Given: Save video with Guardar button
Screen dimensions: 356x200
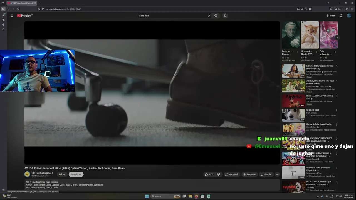Looking at the screenshot, I should [x=266, y=174].
